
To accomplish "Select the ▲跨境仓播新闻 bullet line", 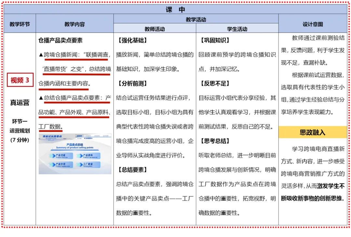I will click(74, 55).
